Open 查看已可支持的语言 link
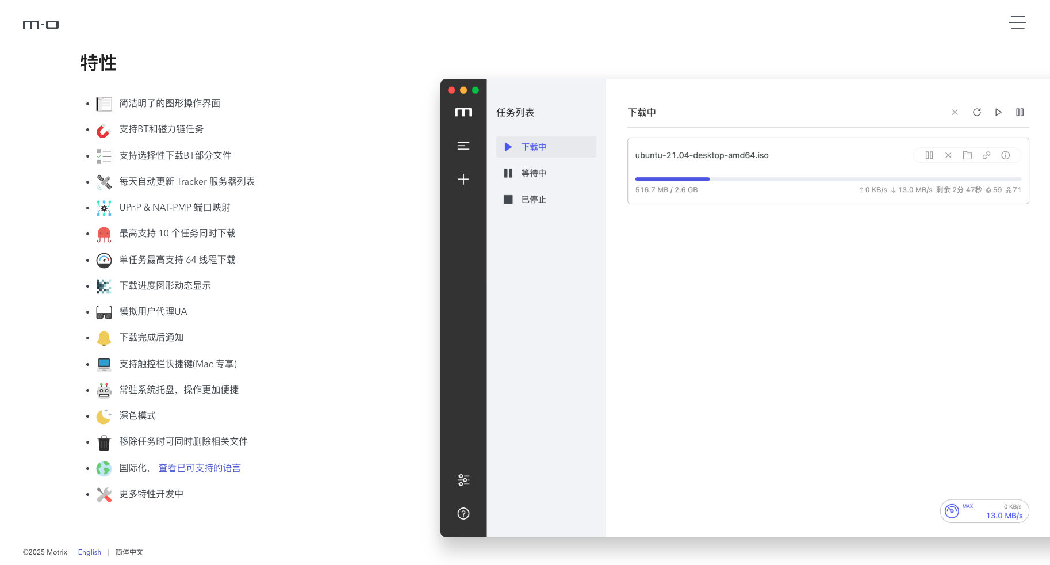Screen dimensions: 1050x565 (x=200, y=468)
